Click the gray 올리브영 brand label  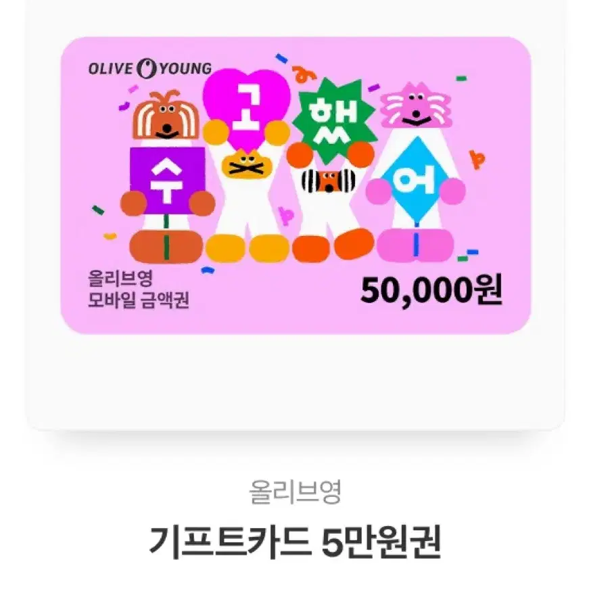295,492
